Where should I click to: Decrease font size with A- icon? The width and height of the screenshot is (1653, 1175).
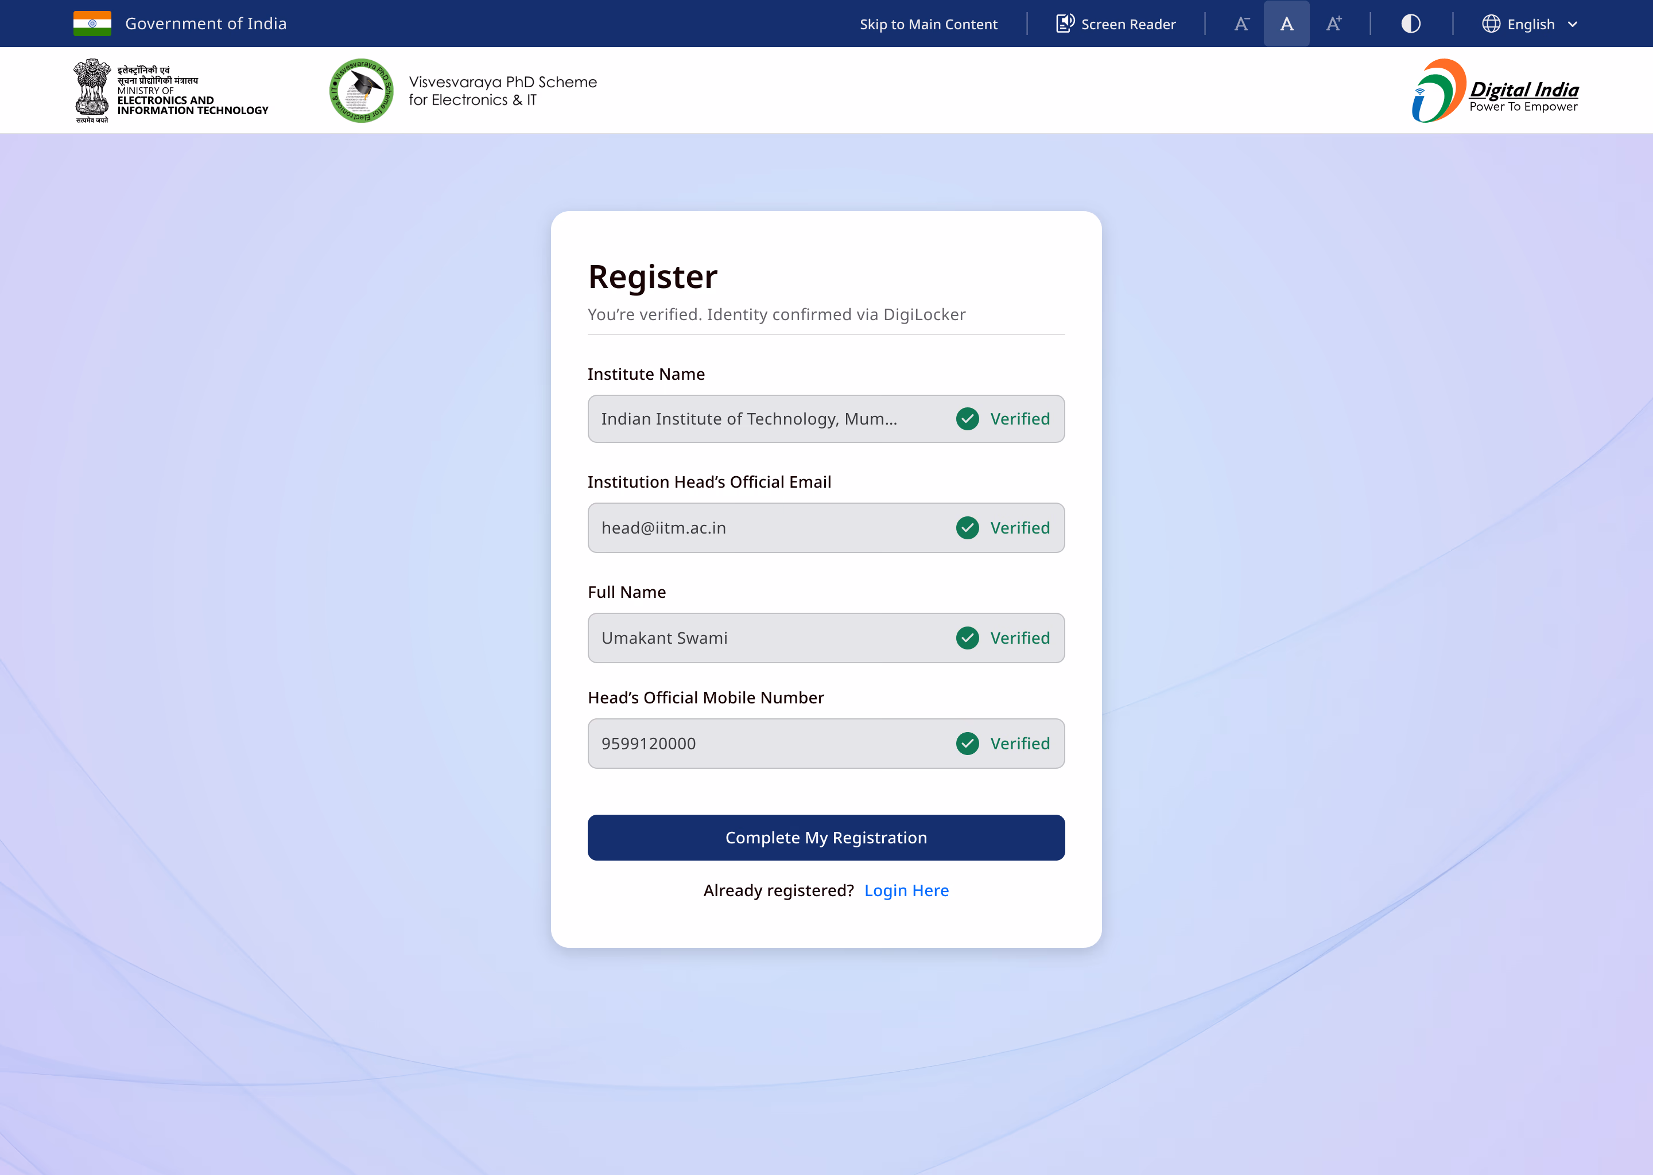coord(1241,24)
